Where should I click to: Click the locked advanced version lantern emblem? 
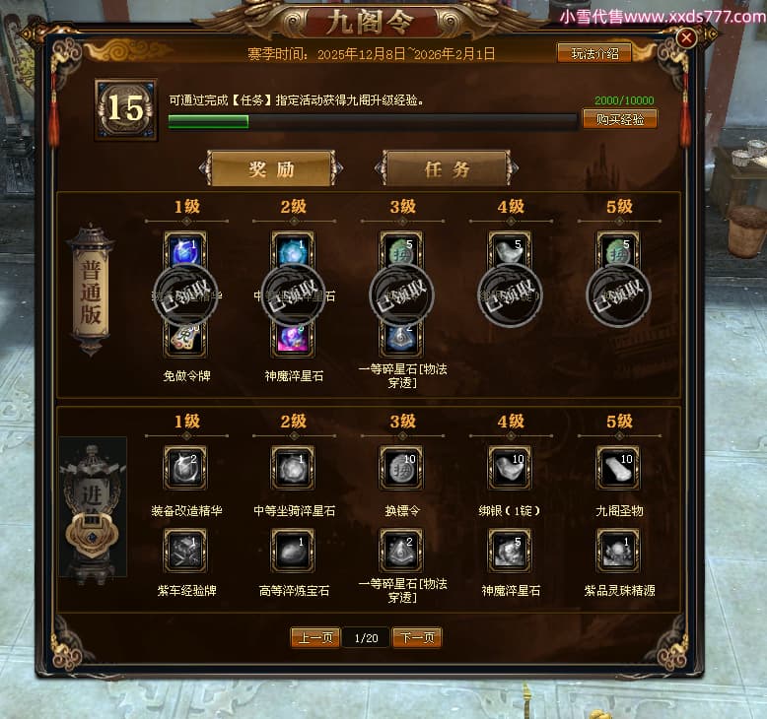pyautogui.click(x=93, y=508)
